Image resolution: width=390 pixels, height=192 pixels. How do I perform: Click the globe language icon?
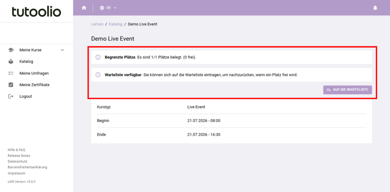pos(102,8)
